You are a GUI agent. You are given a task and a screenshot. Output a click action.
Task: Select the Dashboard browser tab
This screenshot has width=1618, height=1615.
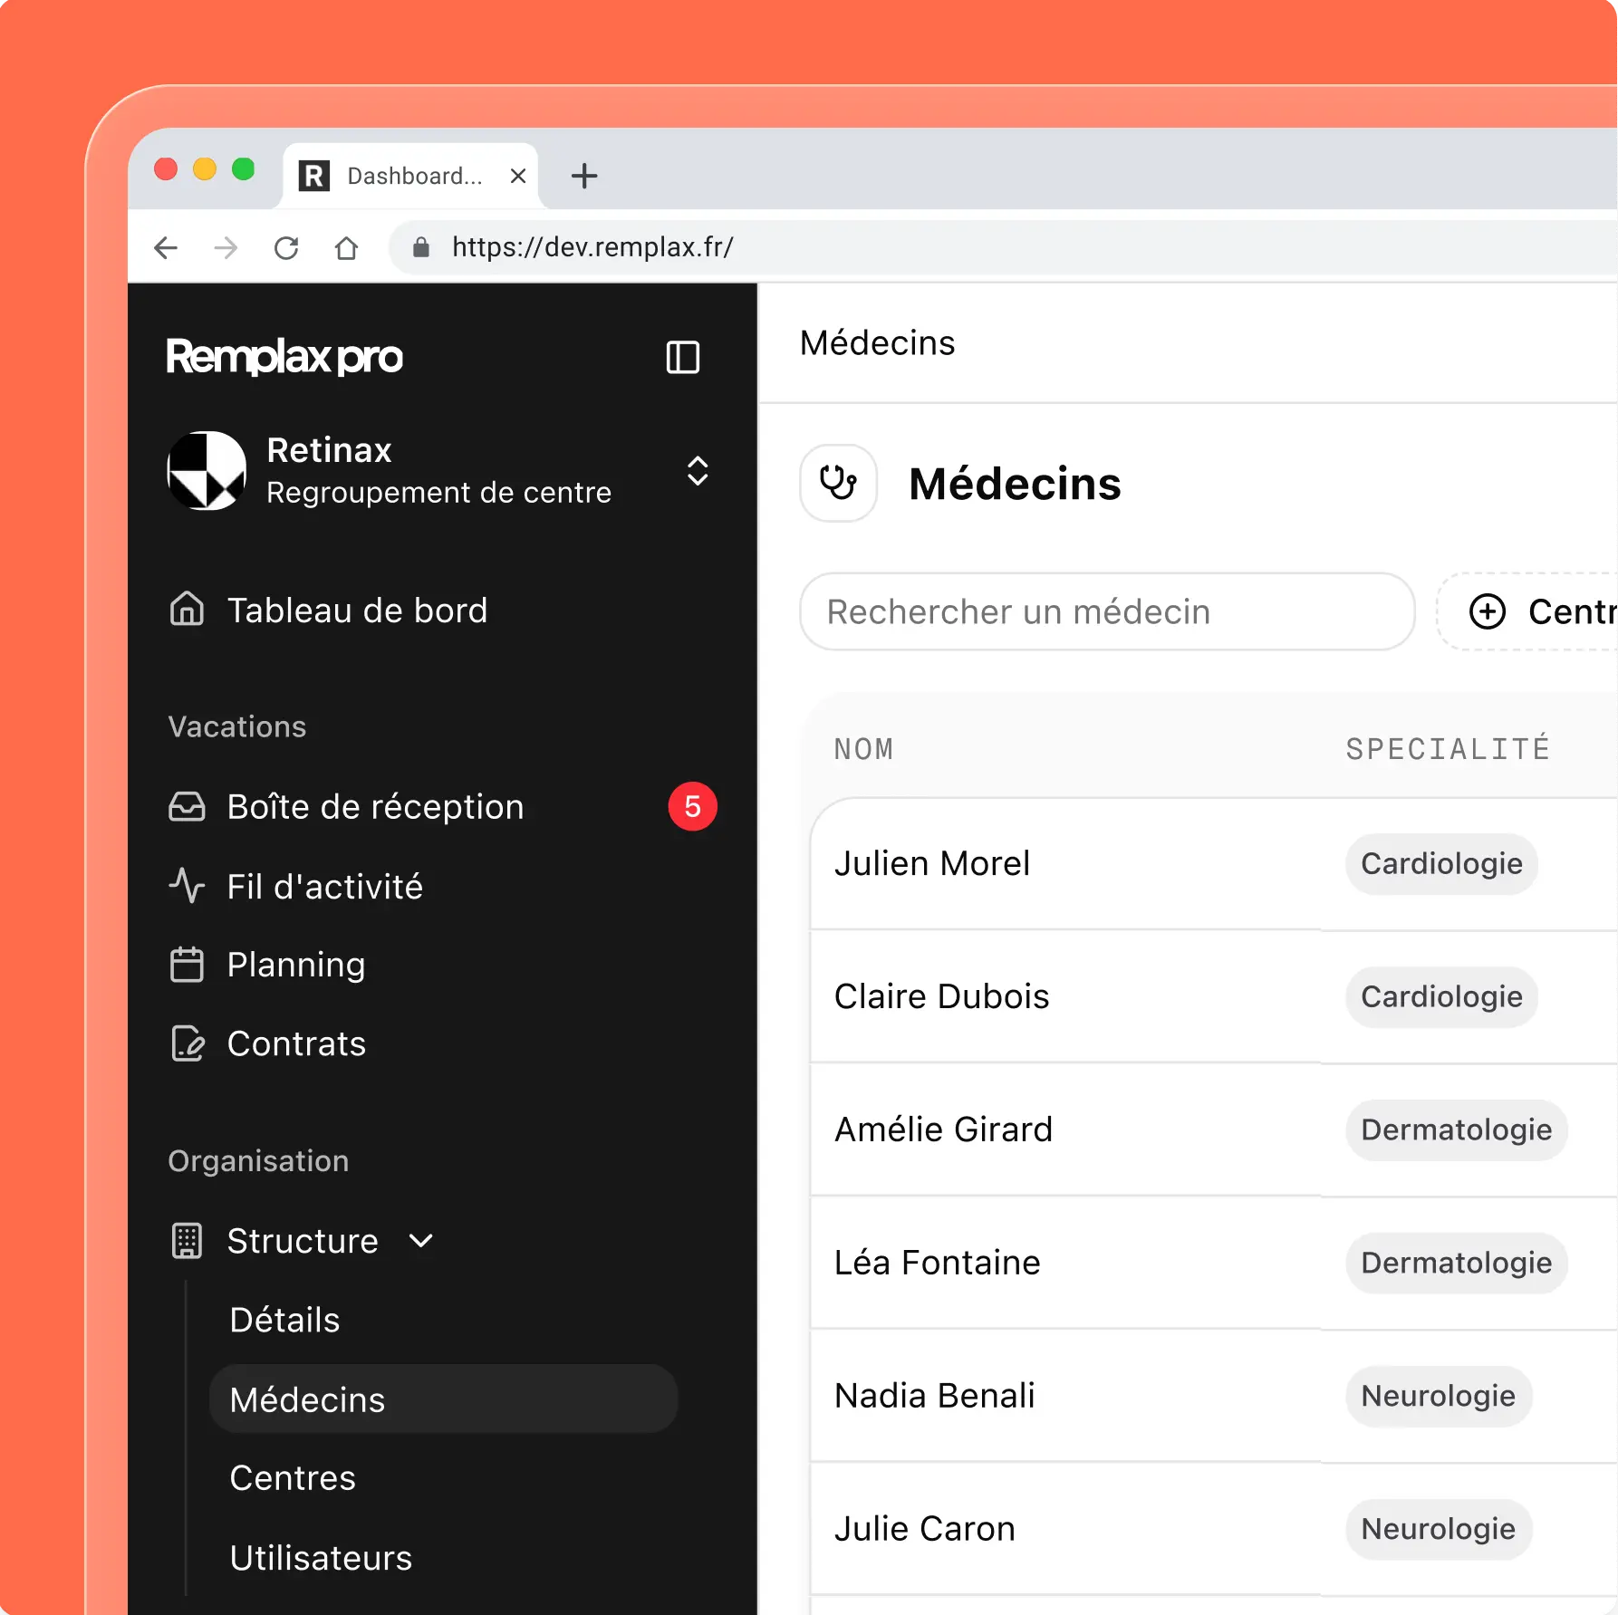click(411, 176)
